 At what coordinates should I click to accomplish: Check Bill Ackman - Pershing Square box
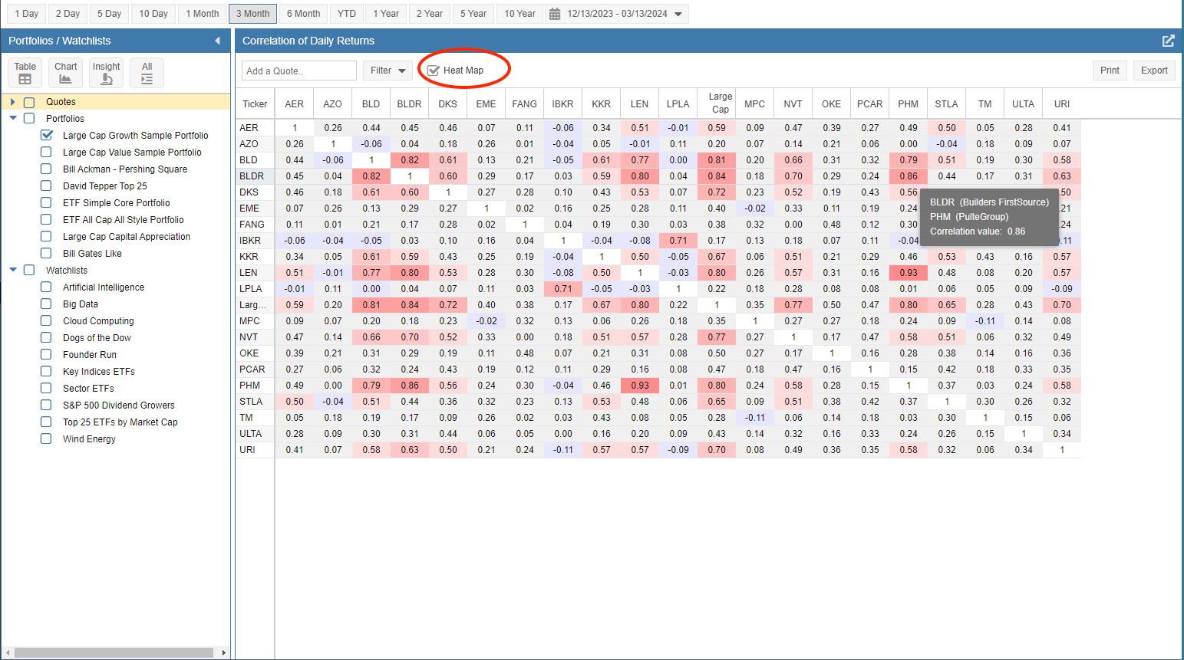46,169
